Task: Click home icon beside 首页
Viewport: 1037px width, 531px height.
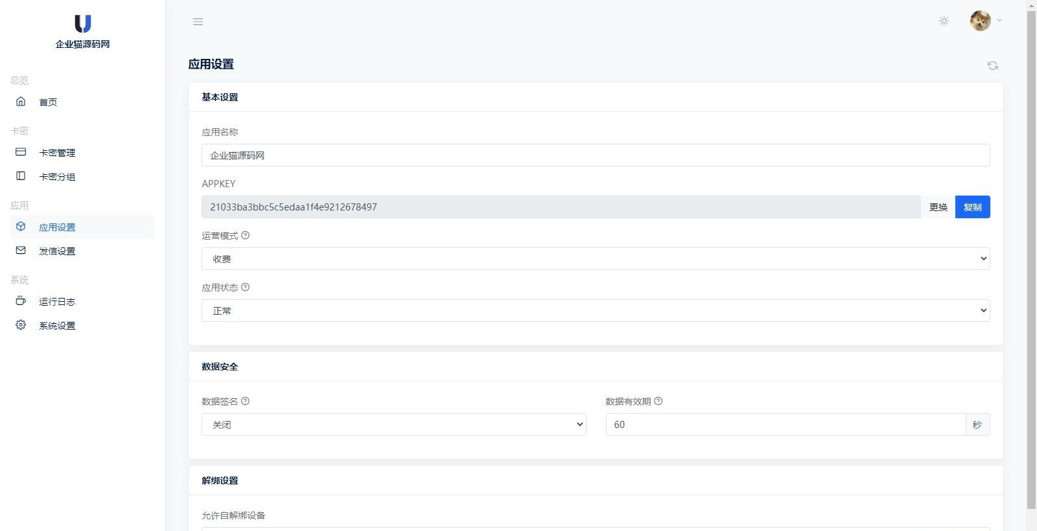Action: point(21,102)
